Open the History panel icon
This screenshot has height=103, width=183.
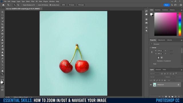coord(146,11)
